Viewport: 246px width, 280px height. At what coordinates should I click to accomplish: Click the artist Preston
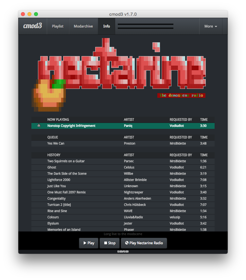[x=130, y=143]
